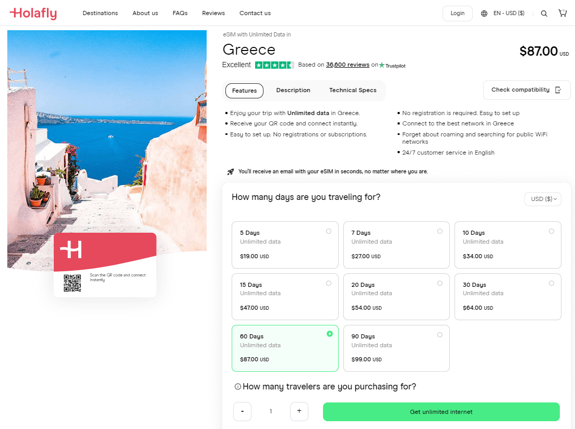Decrease travelers with minus button
The height and width of the screenshot is (429, 575).
point(243,411)
